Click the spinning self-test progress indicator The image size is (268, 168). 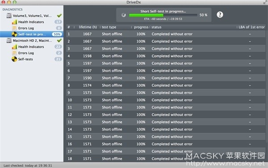click(124, 15)
